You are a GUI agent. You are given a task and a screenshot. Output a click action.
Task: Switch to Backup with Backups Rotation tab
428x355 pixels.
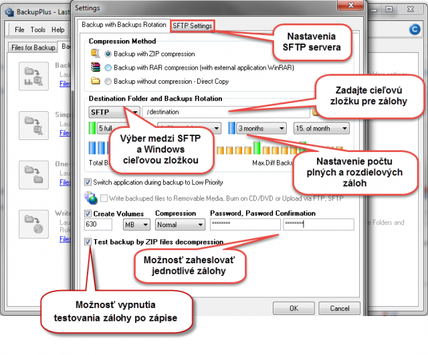(124, 25)
